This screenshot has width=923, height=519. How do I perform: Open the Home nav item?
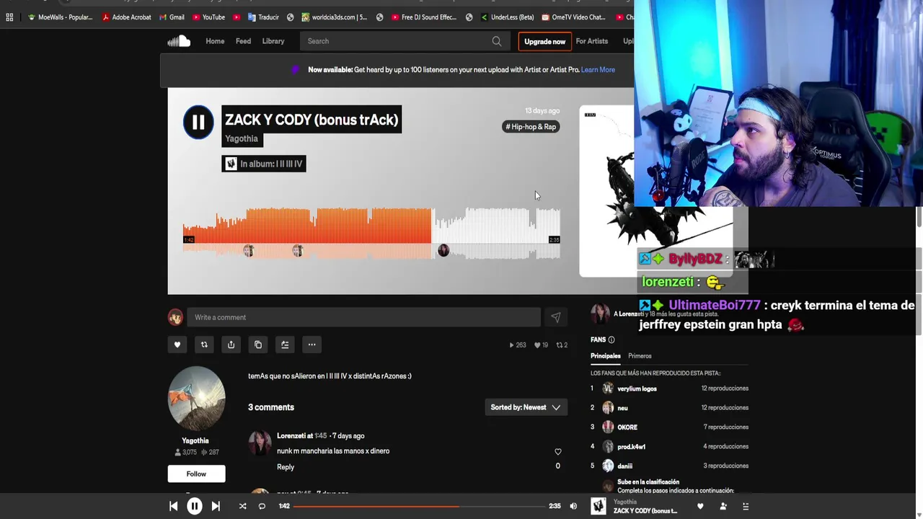pos(215,41)
